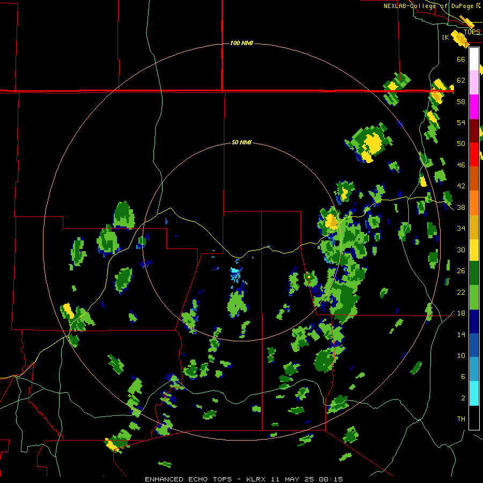Click the Enhanced Echo Tops KLRX caption
The width and height of the screenshot is (483, 483).
[x=244, y=479]
